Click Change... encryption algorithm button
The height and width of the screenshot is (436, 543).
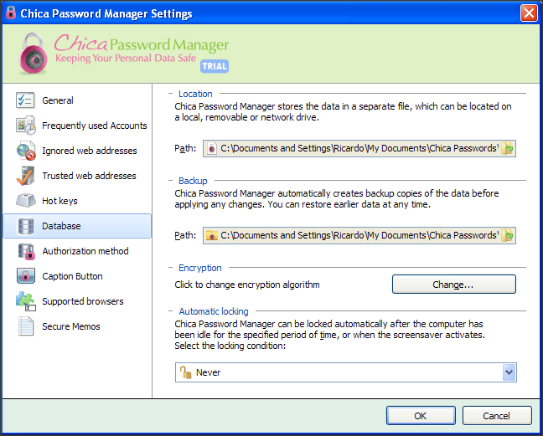453,285
